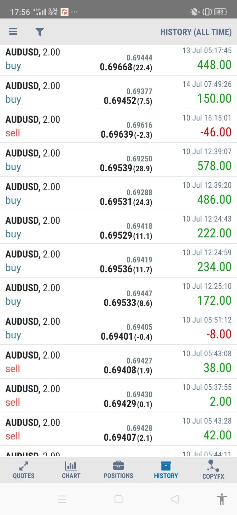Tap the 14 Jul 07:49:26 trade row

pyautogui.click(x=118, y=92)
